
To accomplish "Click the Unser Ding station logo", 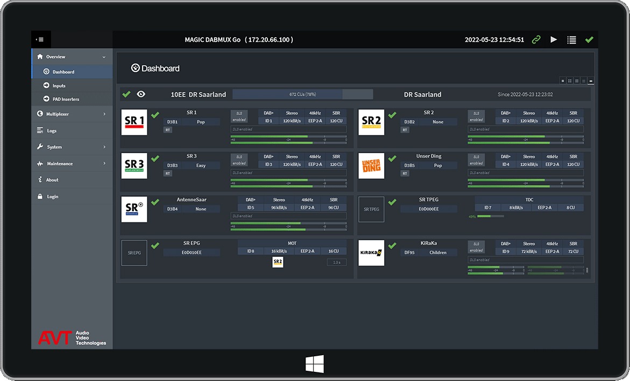I will click(371, 166).
